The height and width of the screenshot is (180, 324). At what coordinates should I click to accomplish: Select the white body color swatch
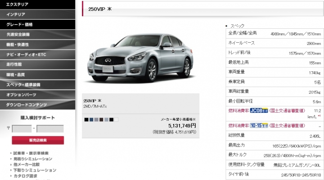(117, 119)
